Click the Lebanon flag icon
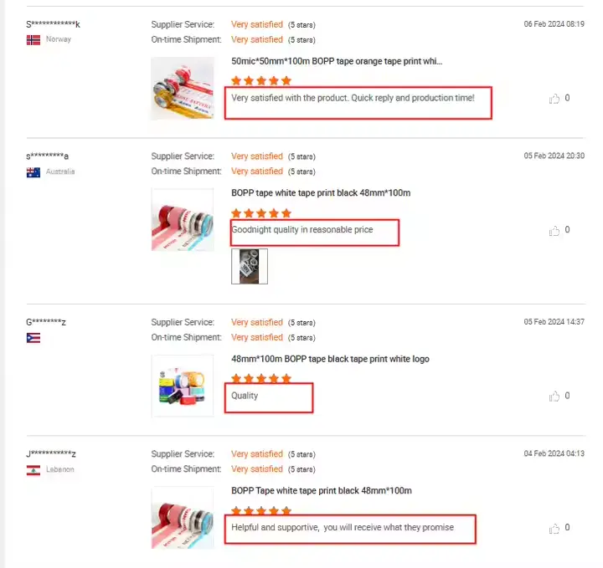Screen dimensions: 603x568 pos(33,470)
